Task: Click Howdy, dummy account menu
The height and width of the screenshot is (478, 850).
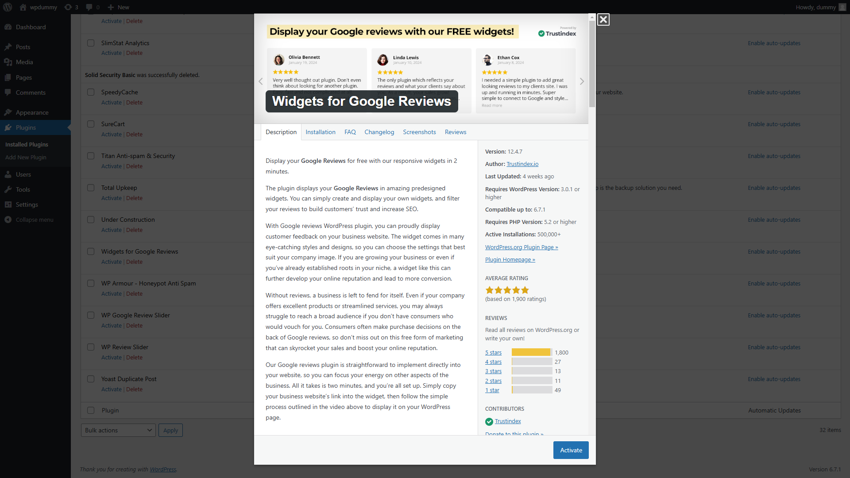Action: coord(820,7)
